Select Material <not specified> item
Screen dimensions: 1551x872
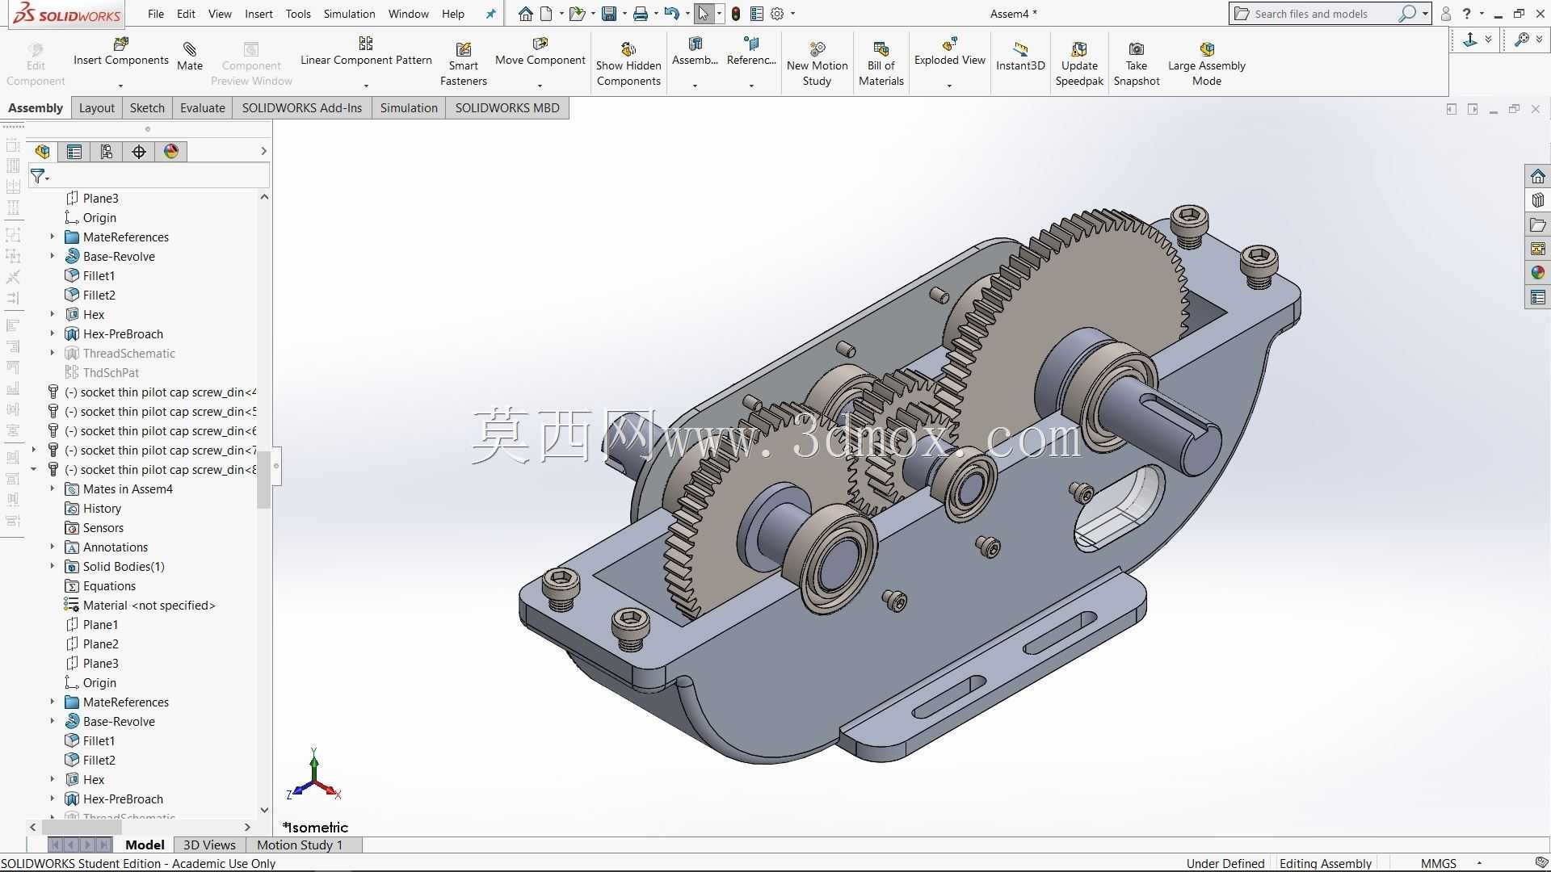(149, 605)
